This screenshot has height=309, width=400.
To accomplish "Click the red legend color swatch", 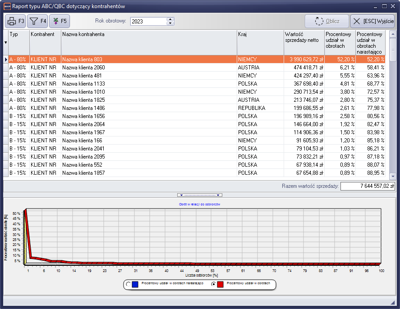I will (x=221, y=284).
